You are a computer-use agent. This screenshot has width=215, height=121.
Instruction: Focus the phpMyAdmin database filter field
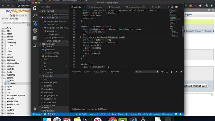coord(16,22)
